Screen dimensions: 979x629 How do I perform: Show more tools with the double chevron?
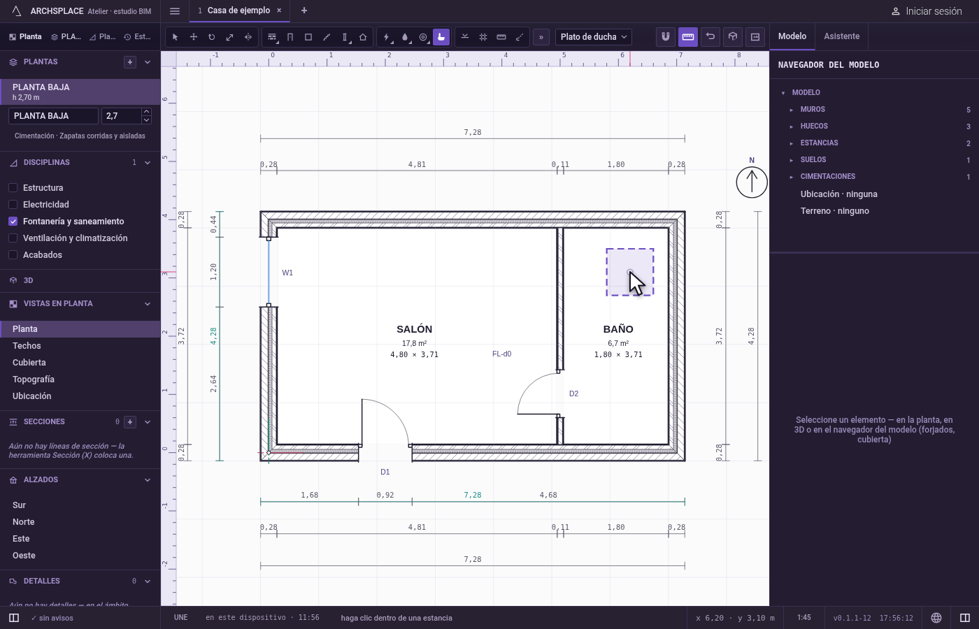pos(541,37)
